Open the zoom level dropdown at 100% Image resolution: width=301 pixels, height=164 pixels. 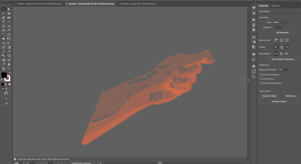point(21,163)
